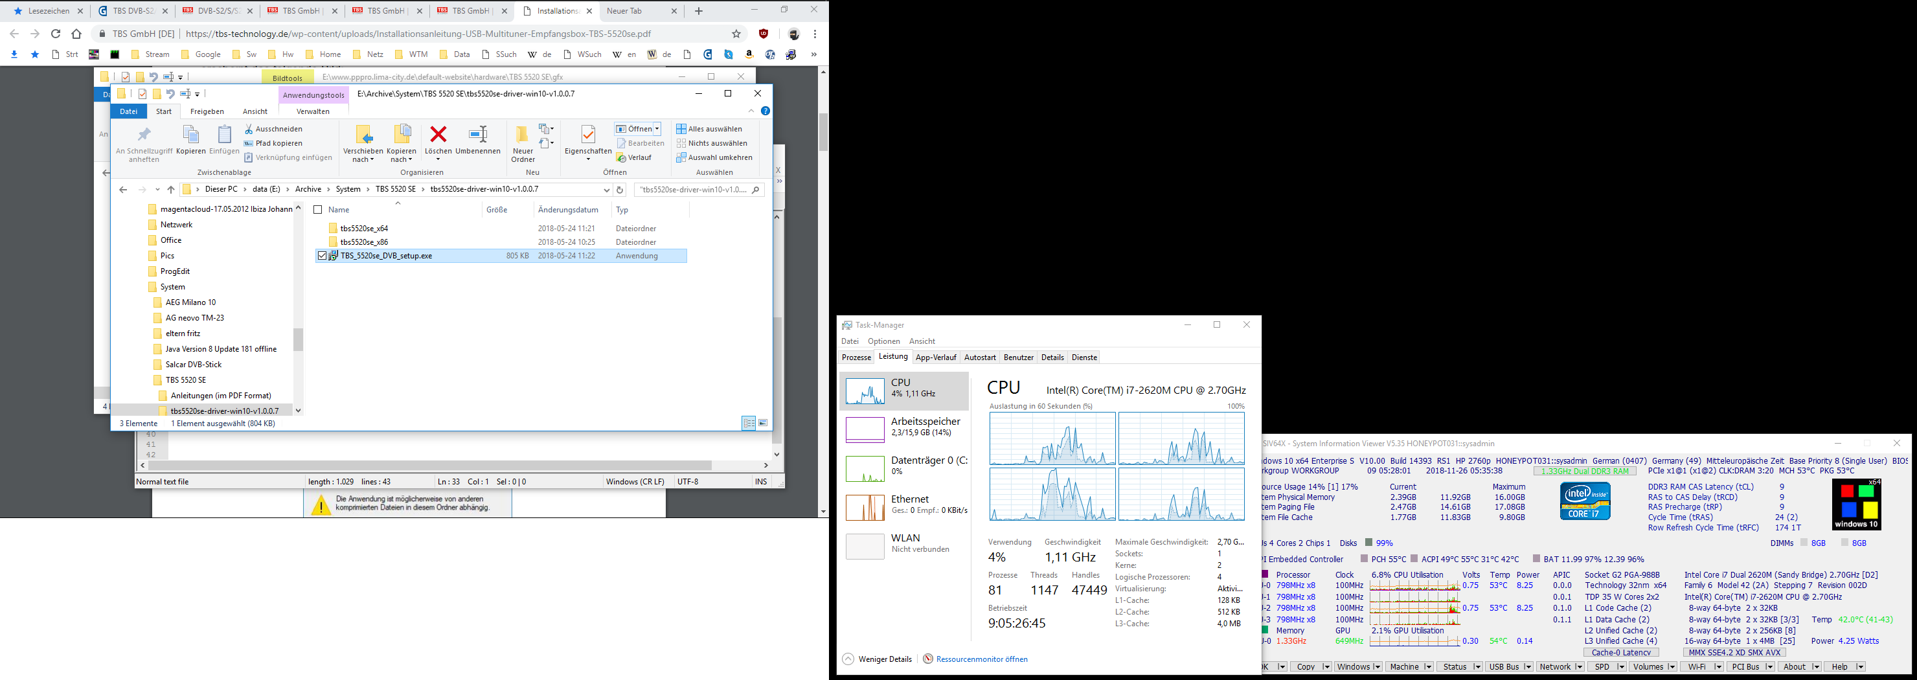Click the 1.33GHz Dual DDR3 RAM button
1917x680 pixels.
(x=1585, y=471)
